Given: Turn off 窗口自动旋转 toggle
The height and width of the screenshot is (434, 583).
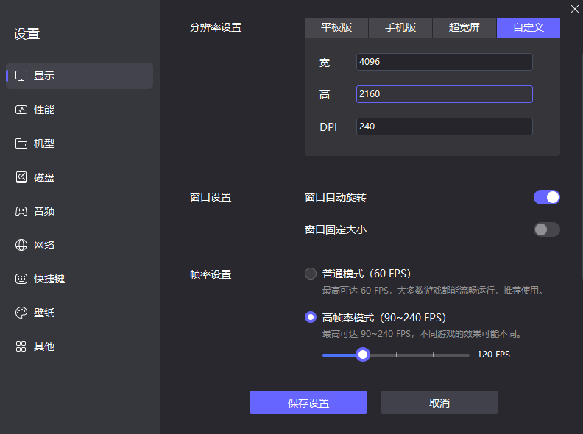Looking at the screenshot, I should (x=546, y=197).
